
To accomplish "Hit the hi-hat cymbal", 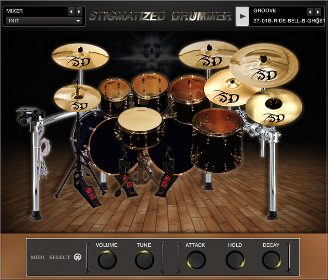I will pos(77,97).
